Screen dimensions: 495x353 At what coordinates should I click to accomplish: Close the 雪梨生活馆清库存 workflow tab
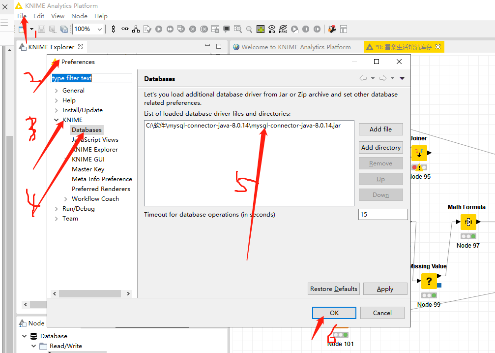click(x=438, y=47)
